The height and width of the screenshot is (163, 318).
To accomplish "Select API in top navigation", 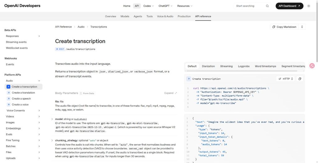I will (137, 6).
